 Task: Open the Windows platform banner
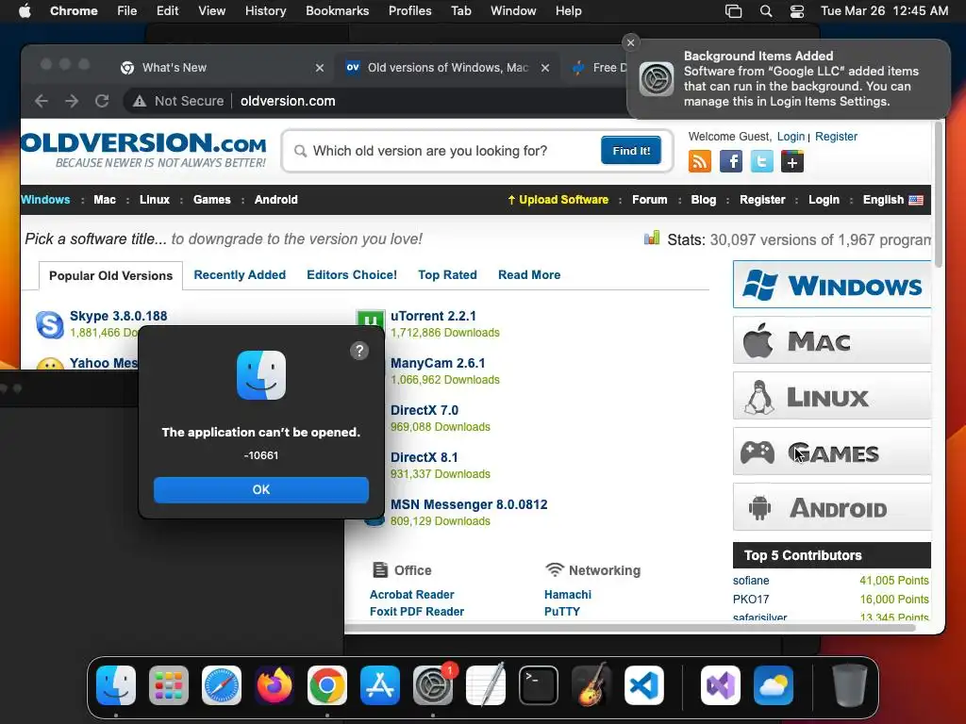coord(832,285)
